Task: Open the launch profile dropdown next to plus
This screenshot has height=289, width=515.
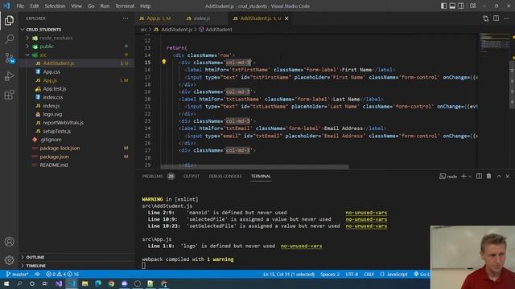Action: pyautogui.click(x=470, y=177)
